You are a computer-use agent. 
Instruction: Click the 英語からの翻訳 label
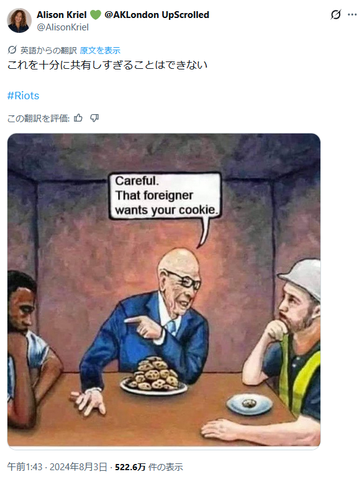click(x=48, y=50)
